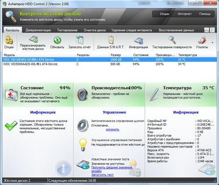Open the Интернет header menu

(x=185, y=14)
